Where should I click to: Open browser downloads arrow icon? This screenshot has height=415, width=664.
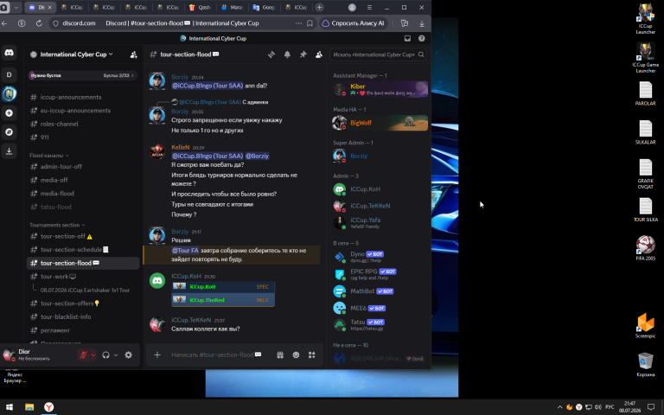coord(422,23)
